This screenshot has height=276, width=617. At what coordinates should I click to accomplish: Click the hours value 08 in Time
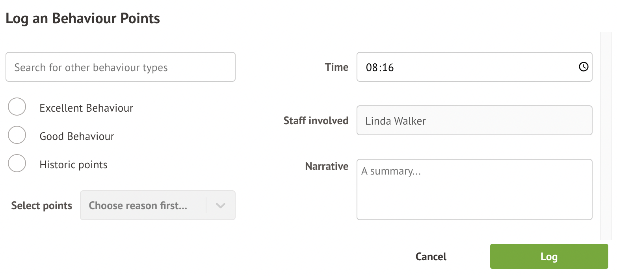tap(372, 68)
